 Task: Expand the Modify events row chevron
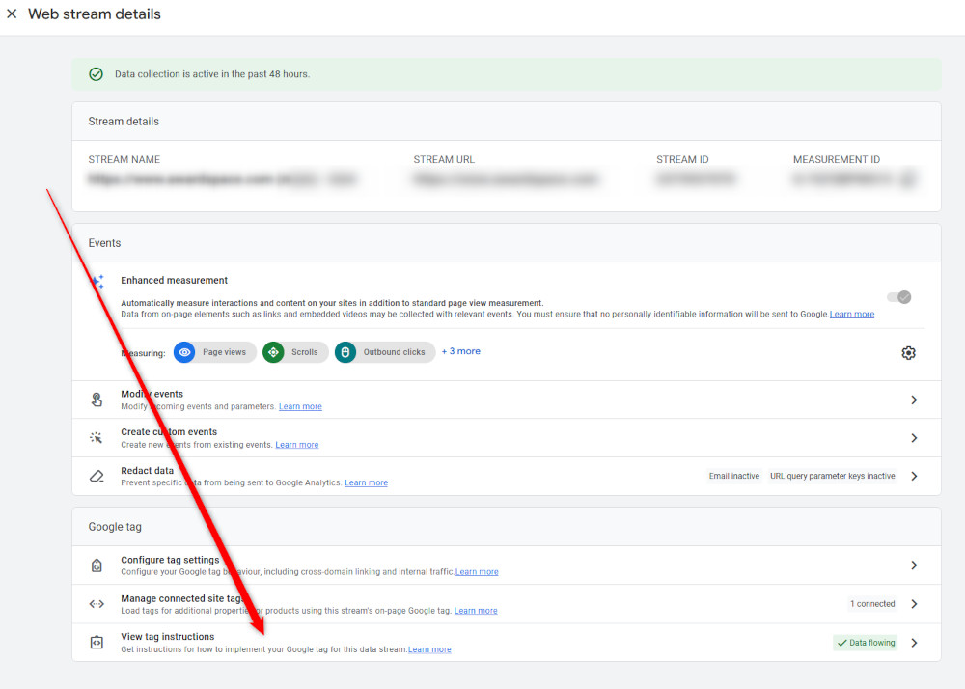[914, 400]
